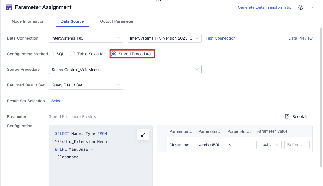Screen dimensions: 323x186
Task: Open the Input parameter value type dropdown
Action: tap(269, 145)
